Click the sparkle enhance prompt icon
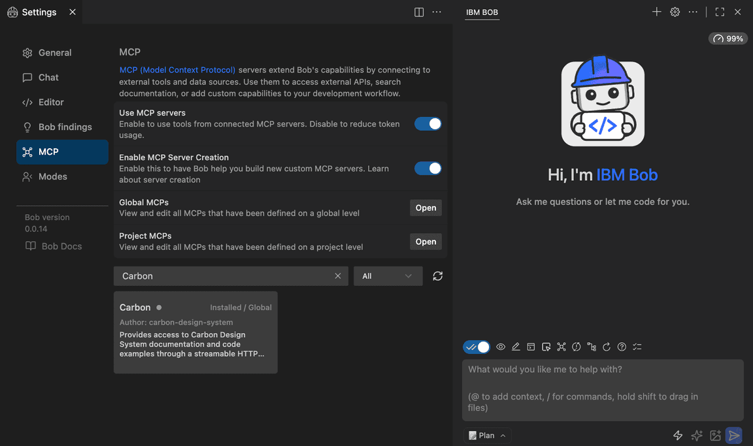 697,436
